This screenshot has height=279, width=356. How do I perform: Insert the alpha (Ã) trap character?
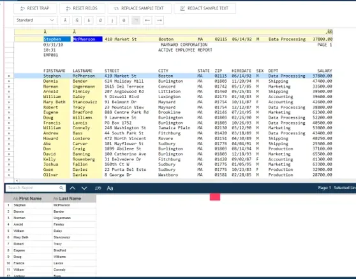65,20
